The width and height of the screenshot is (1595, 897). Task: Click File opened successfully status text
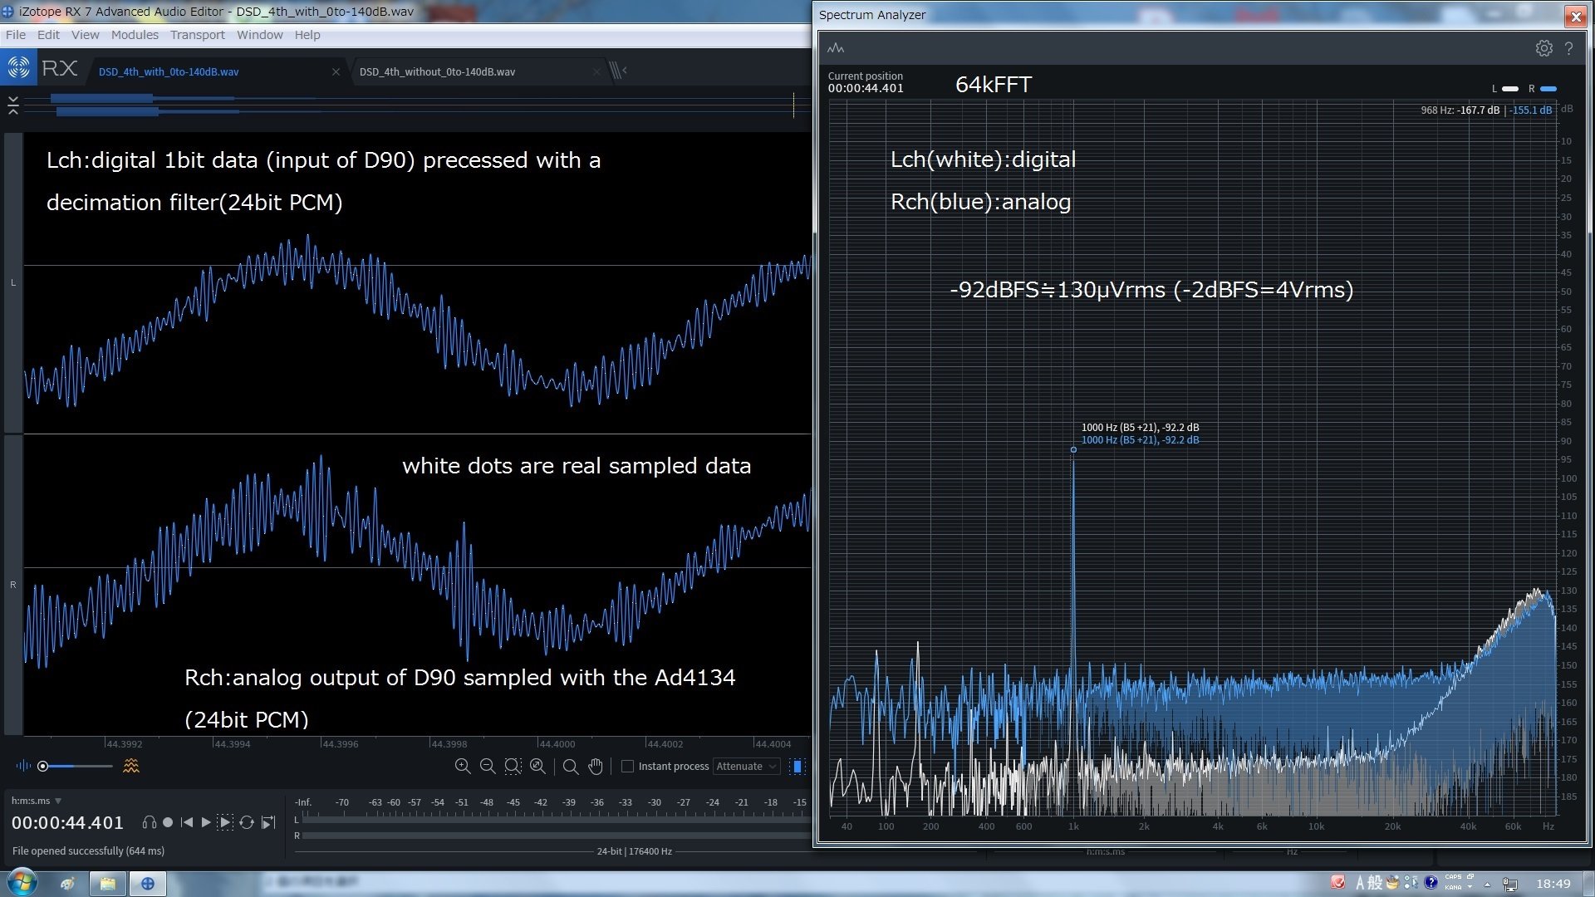click(x=88, y=851)
